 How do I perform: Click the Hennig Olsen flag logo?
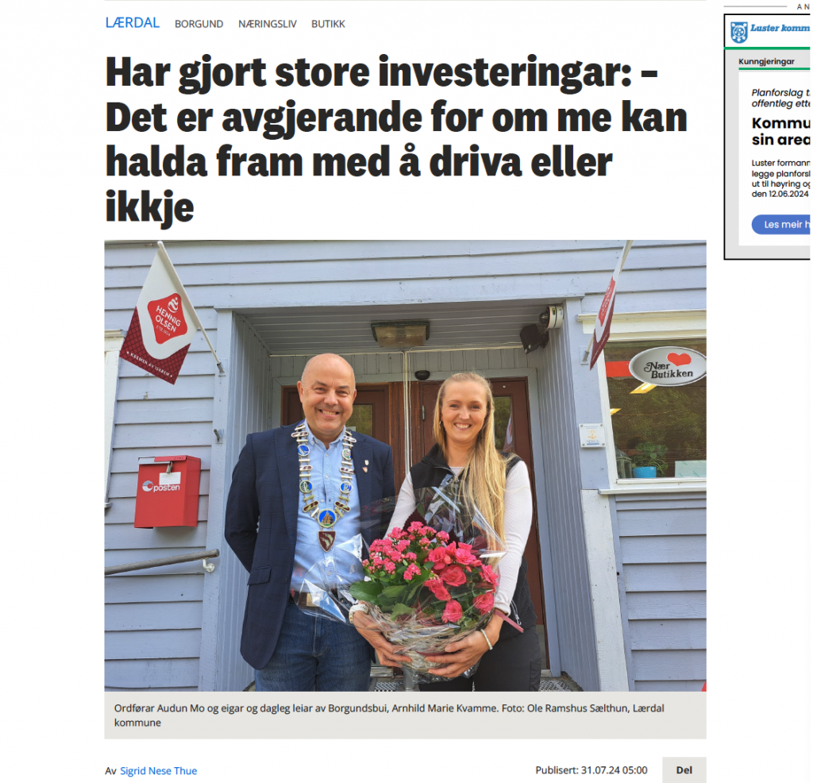(x=167, y=318)
